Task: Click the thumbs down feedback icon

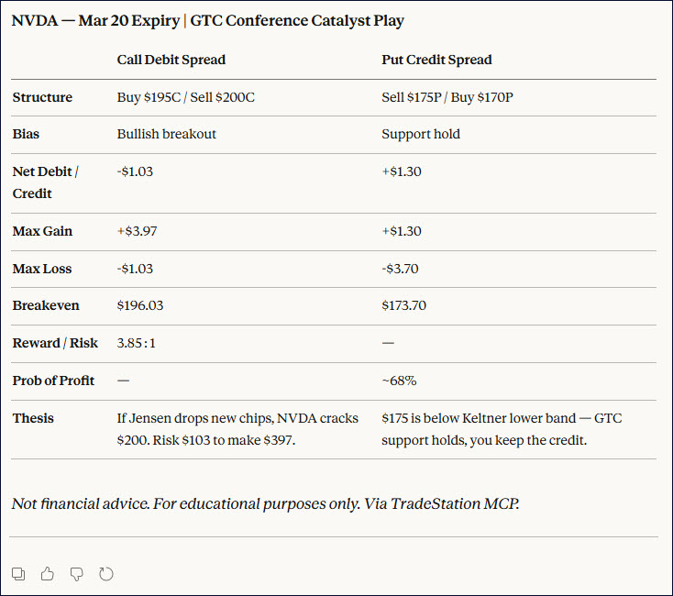Action: click(x=77, y=574)
